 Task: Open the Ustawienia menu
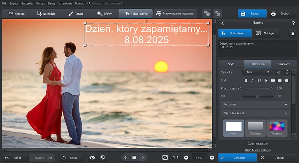click(x=65, y=4)
